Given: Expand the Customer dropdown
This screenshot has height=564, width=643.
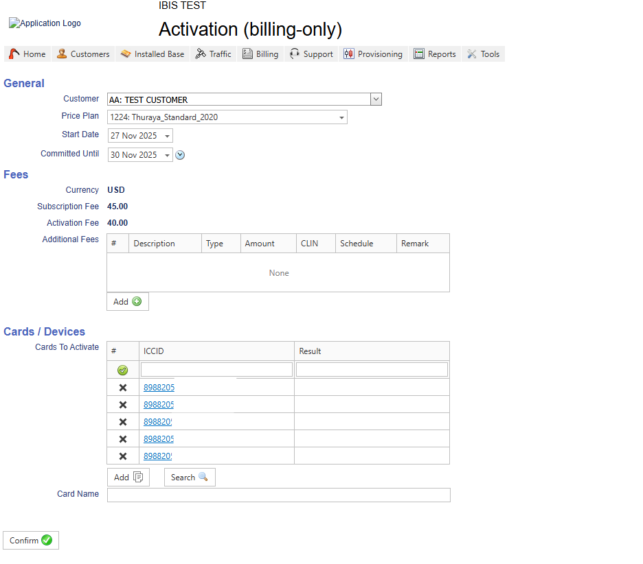Looking at the screenshot, I should 376,99.
